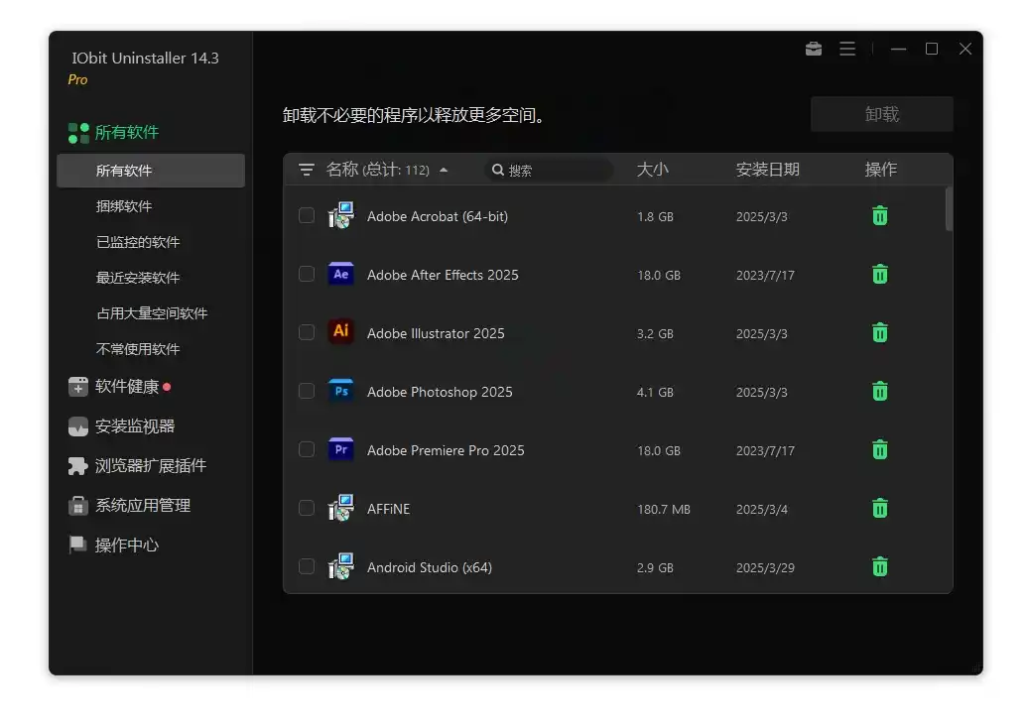Tick the checkbox for Adobe Premiere Pro 2025
This screenshot has width=1028, height=727.
pyautogui.click(x=307, y=449)
